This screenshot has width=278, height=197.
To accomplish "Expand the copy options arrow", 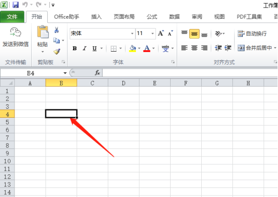I will [x=63, y=41].
